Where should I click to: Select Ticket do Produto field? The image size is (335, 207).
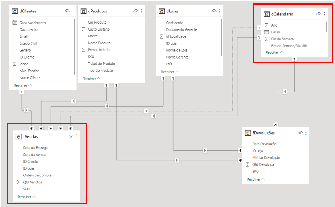click(x=101, y=64)
